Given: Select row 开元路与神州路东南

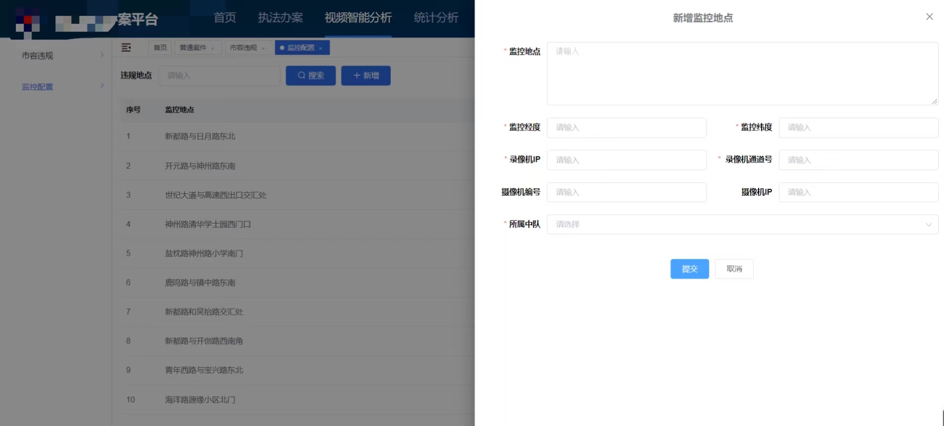Looking at the screenshot, I should pyautogui.click(x=296, y=166).
